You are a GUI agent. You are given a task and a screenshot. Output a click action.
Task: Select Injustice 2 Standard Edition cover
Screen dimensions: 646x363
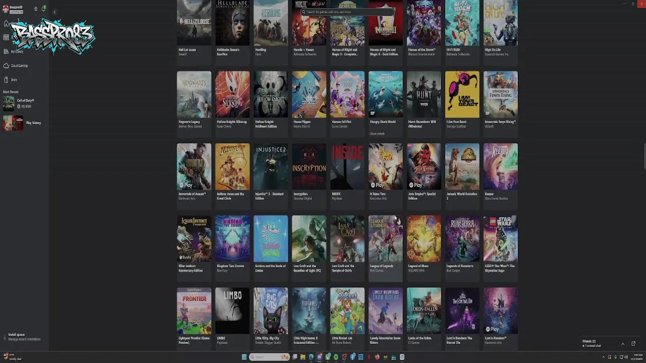[x=271, y=166]
